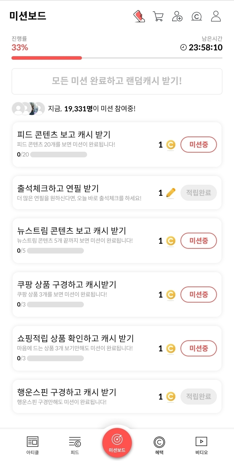Open the shopping cart
This screenshot has height=461, width=234.
[158, 16]
